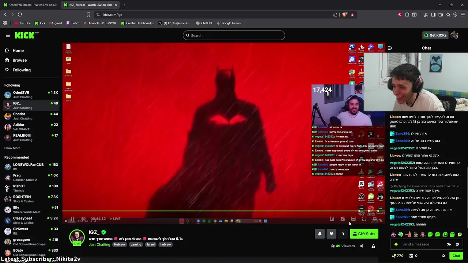Switch to OdedSVR Stream browser tab

[30, 5]
